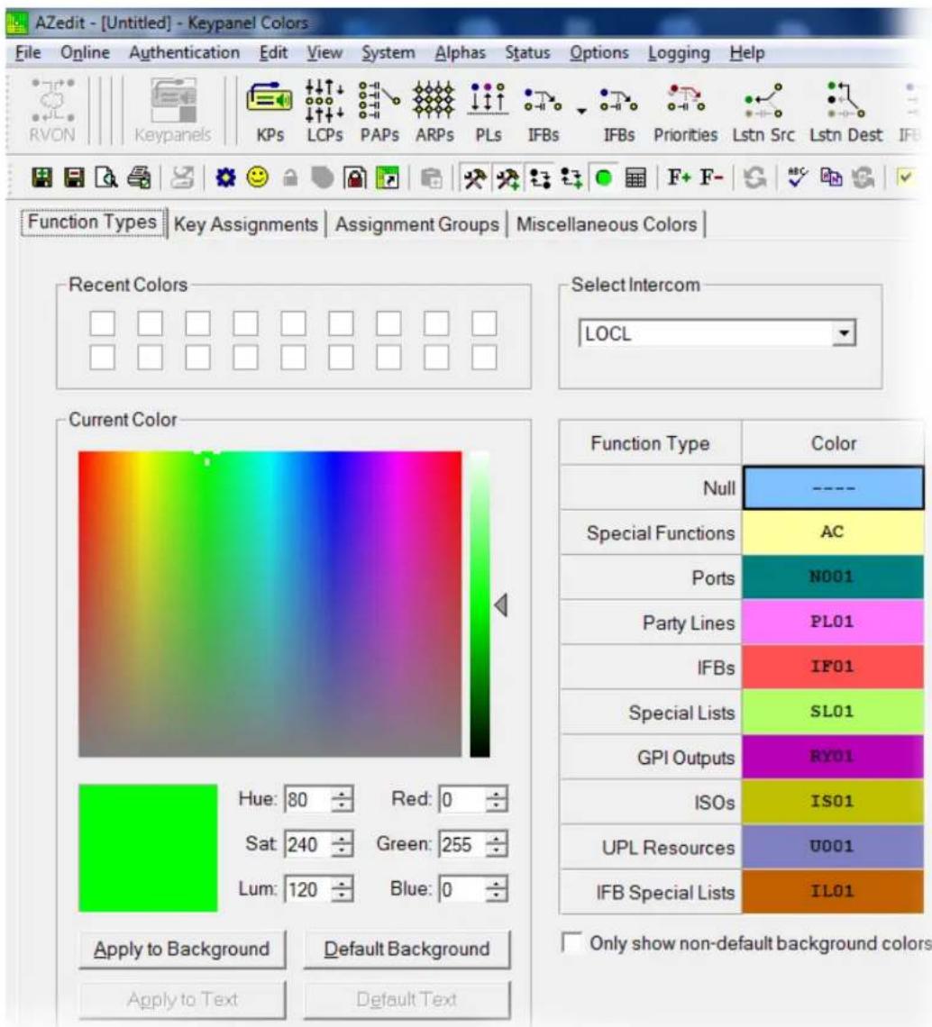Click the green shortcut arrow window icon
Image resolution: width=932 pixels, height=1027 pixels.
click(387, 177)
